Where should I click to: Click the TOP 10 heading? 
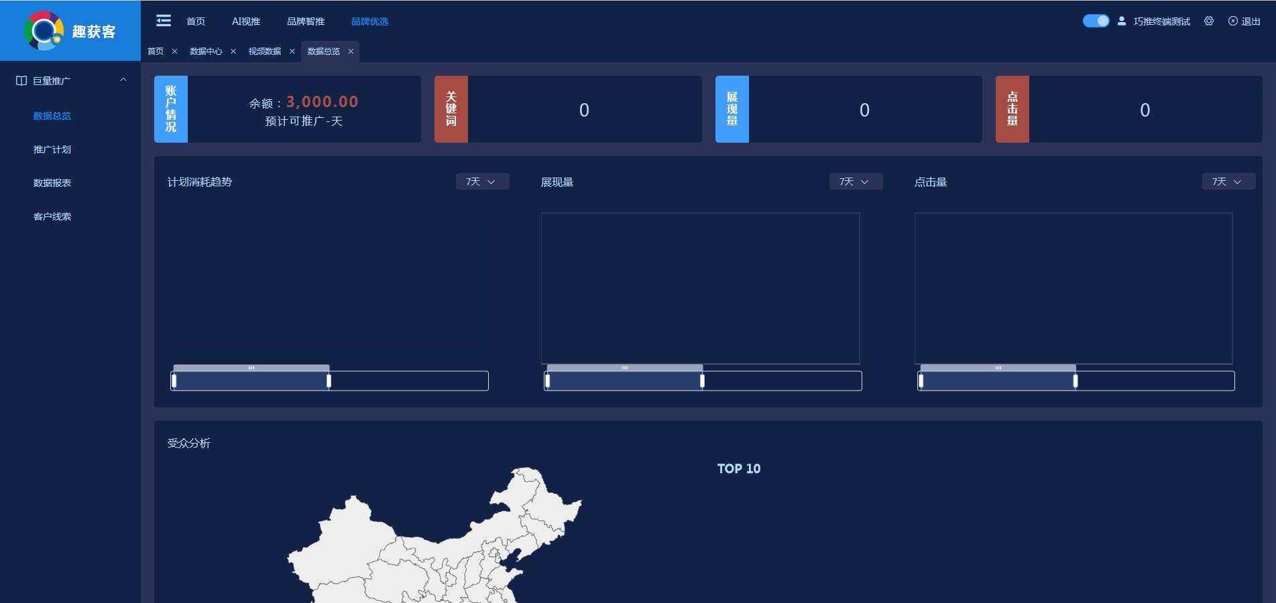click(739, 469)
